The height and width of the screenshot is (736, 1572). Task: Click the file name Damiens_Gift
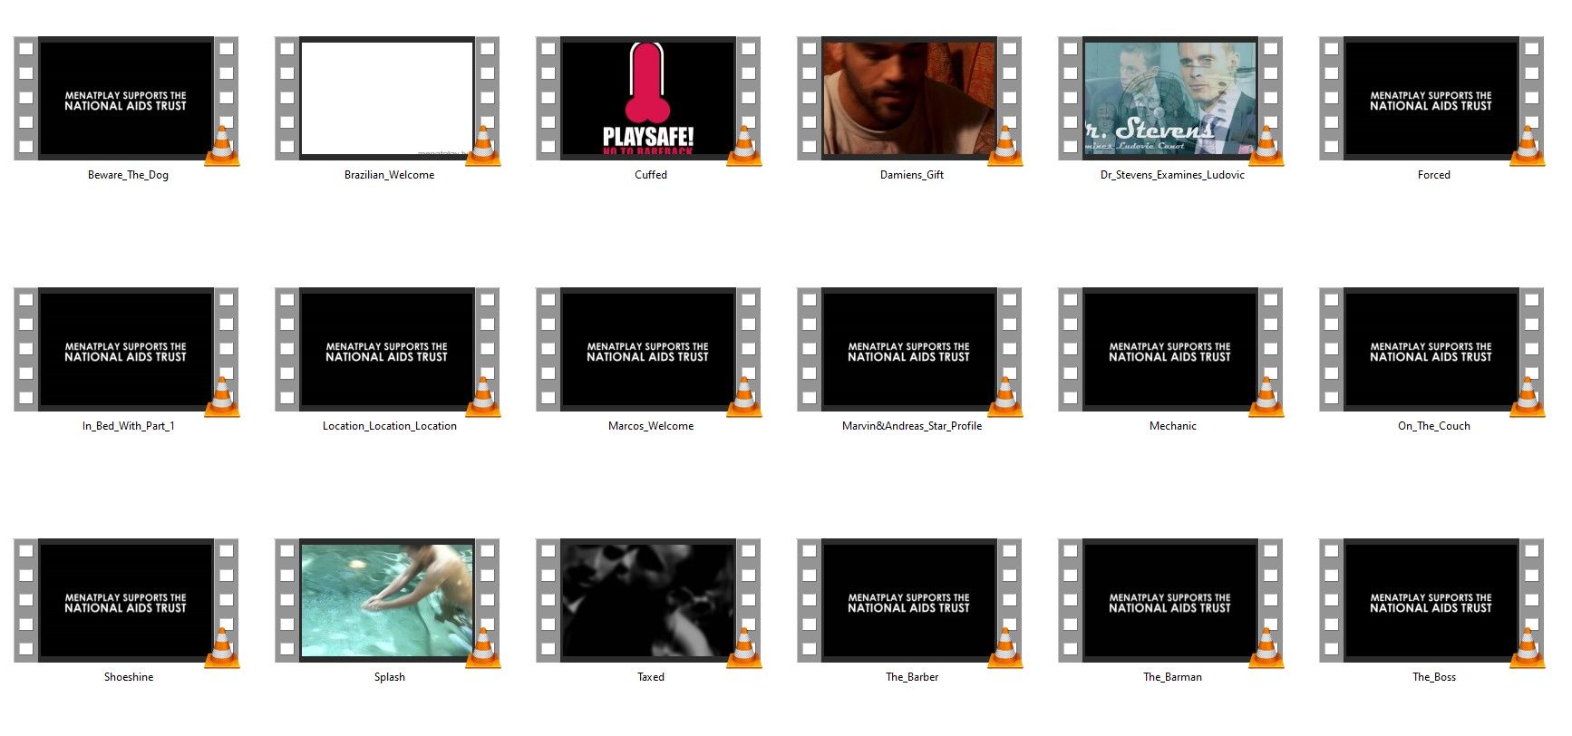(x=912, y=175)
